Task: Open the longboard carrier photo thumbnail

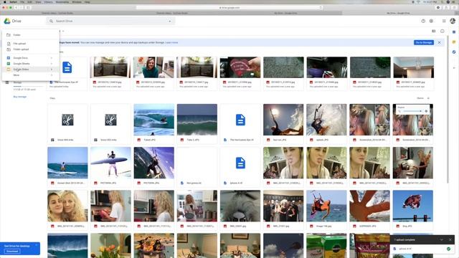Action: point(110,163)
